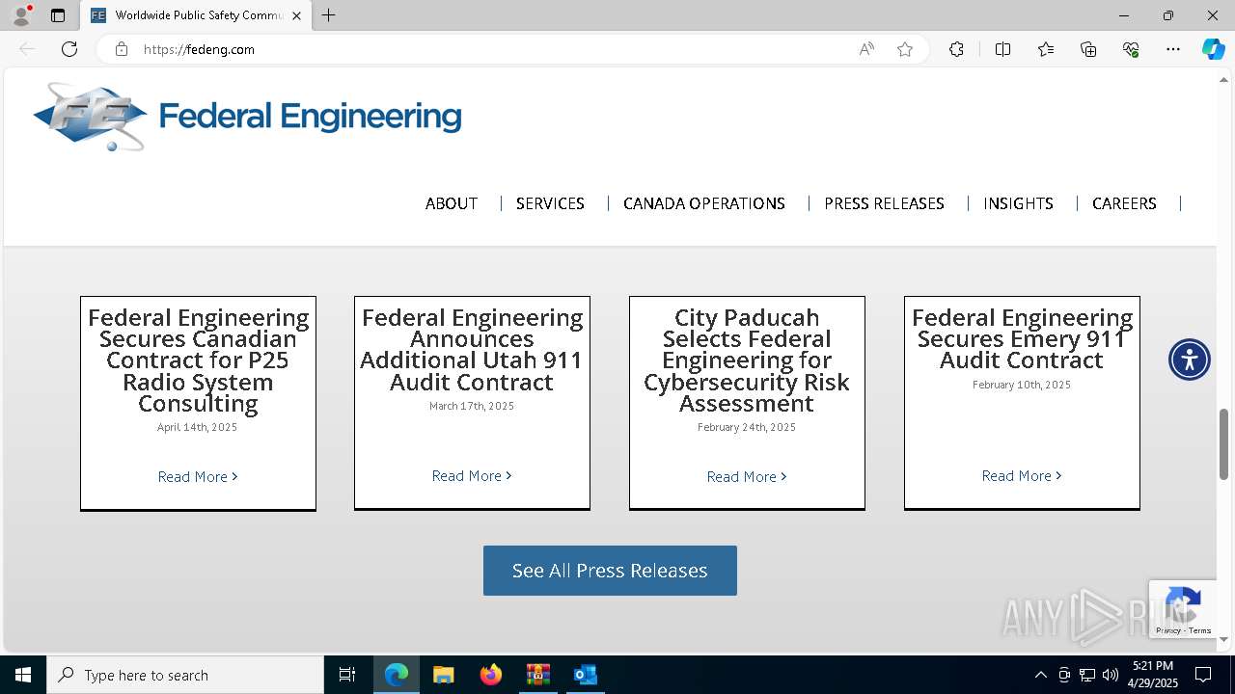Click See All Press Releases button

610,571
